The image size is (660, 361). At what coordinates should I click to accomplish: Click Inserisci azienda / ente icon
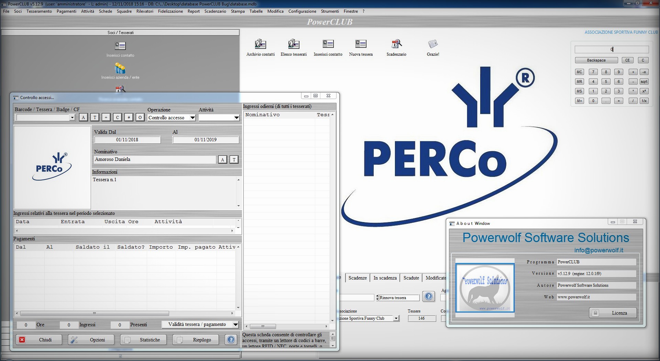[120, 68]
